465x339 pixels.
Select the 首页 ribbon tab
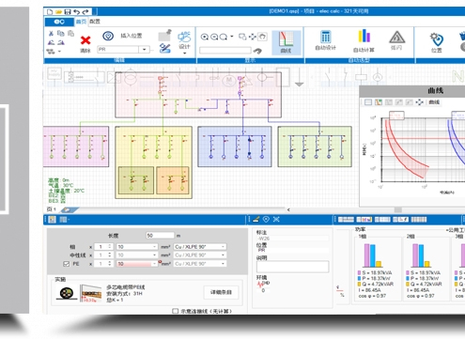point(81,22)
